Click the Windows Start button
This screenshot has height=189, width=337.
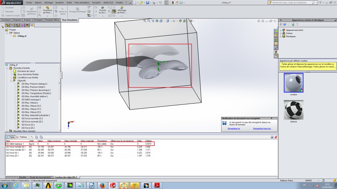[x=5, y=185]
